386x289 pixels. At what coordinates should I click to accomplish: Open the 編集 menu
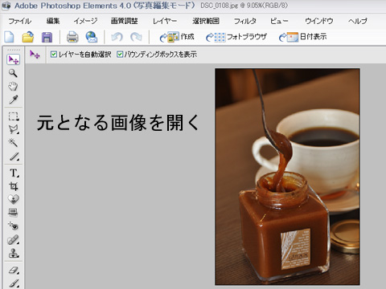(x=53, y=21)
